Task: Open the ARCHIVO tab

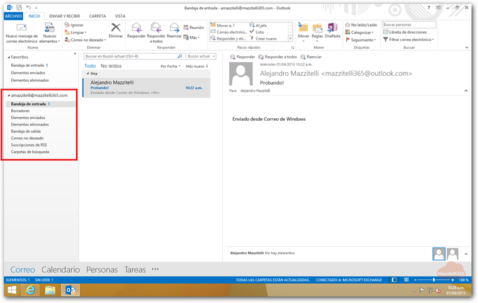Action: coord(13,15)
